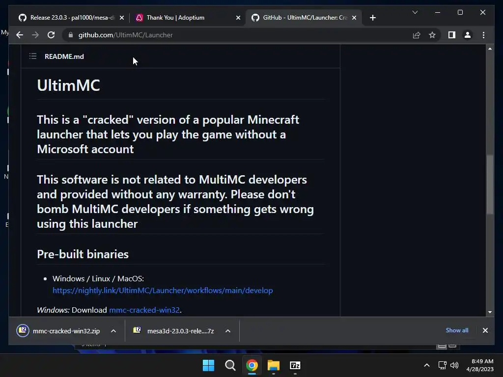Open network status tray icon
Viewport: 503px width, 377px height.
pyautogui.click(x=443, y=365)
